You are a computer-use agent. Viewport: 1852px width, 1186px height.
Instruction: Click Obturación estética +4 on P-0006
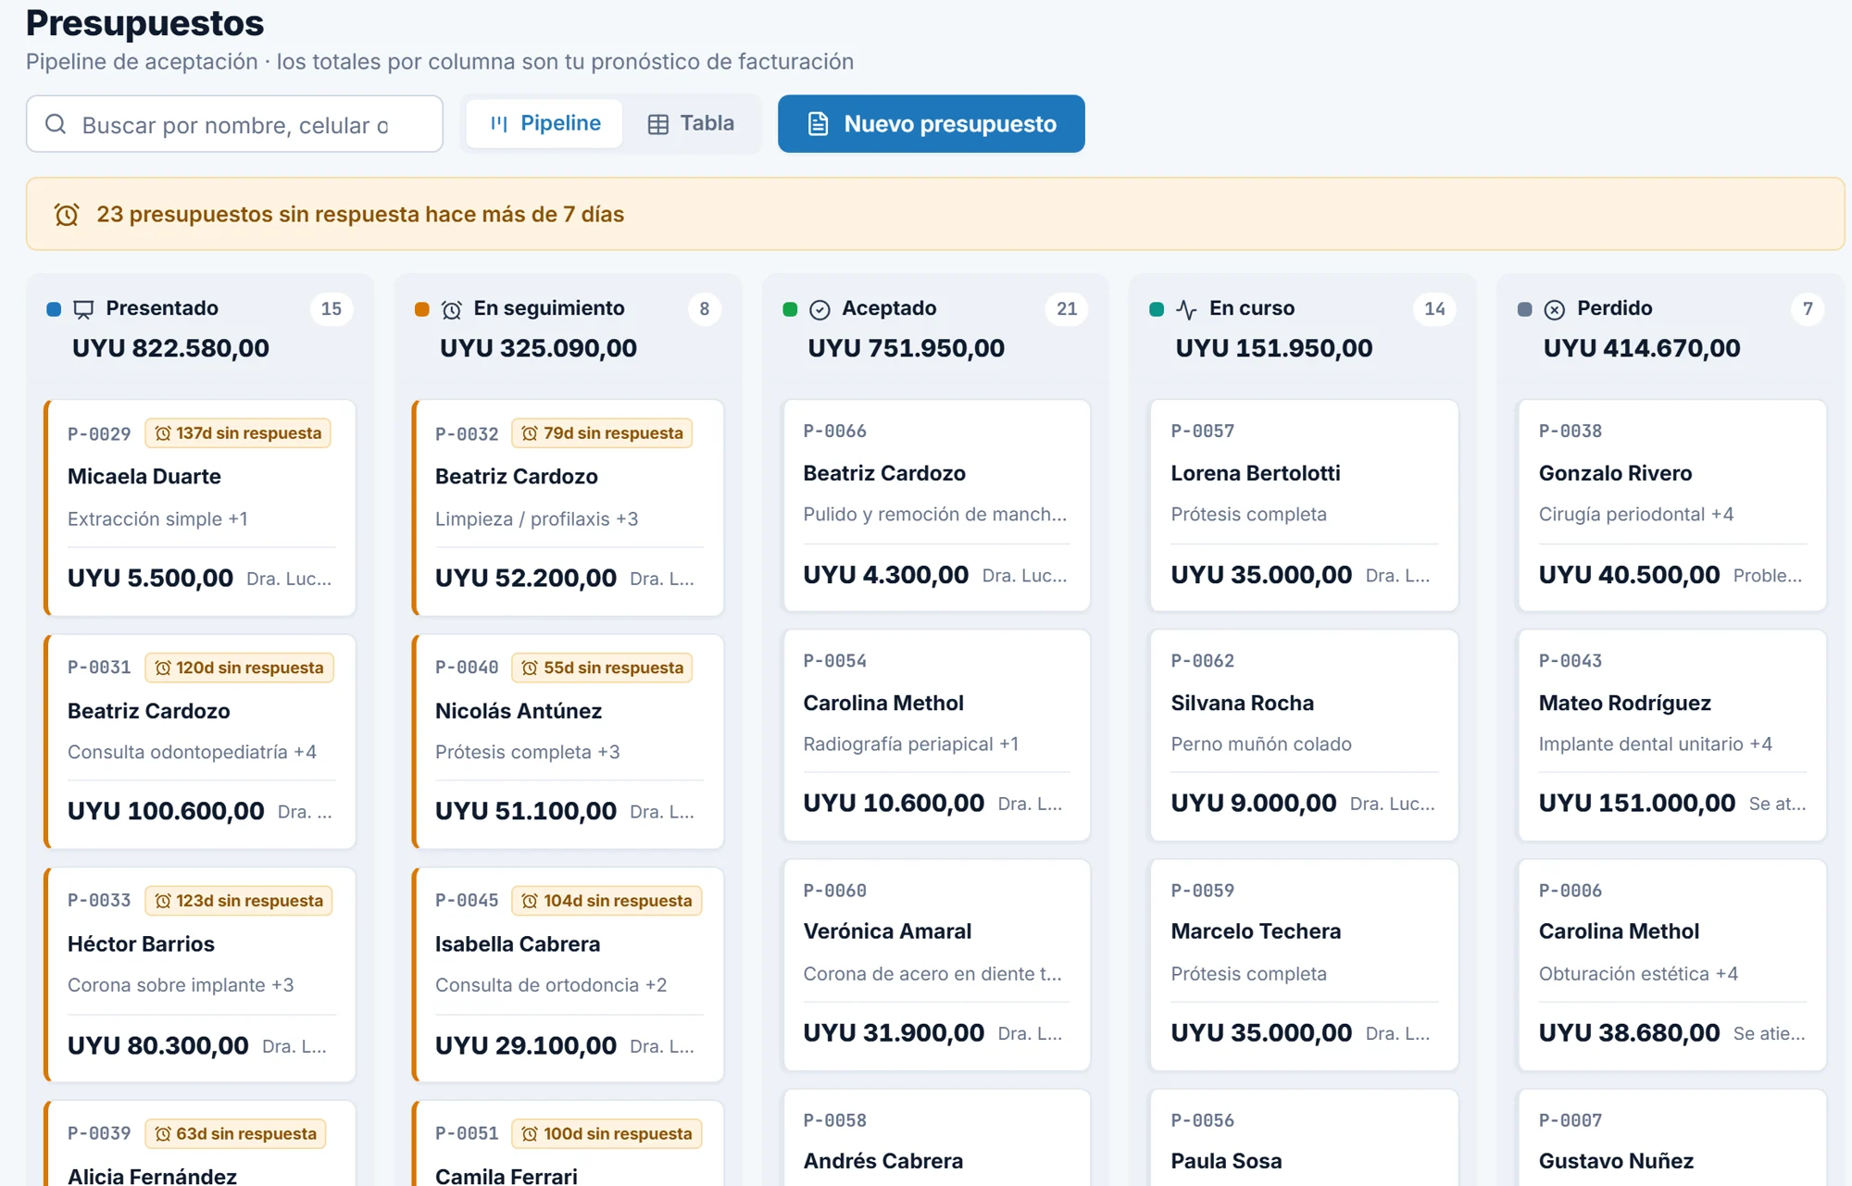[1638, 974]
